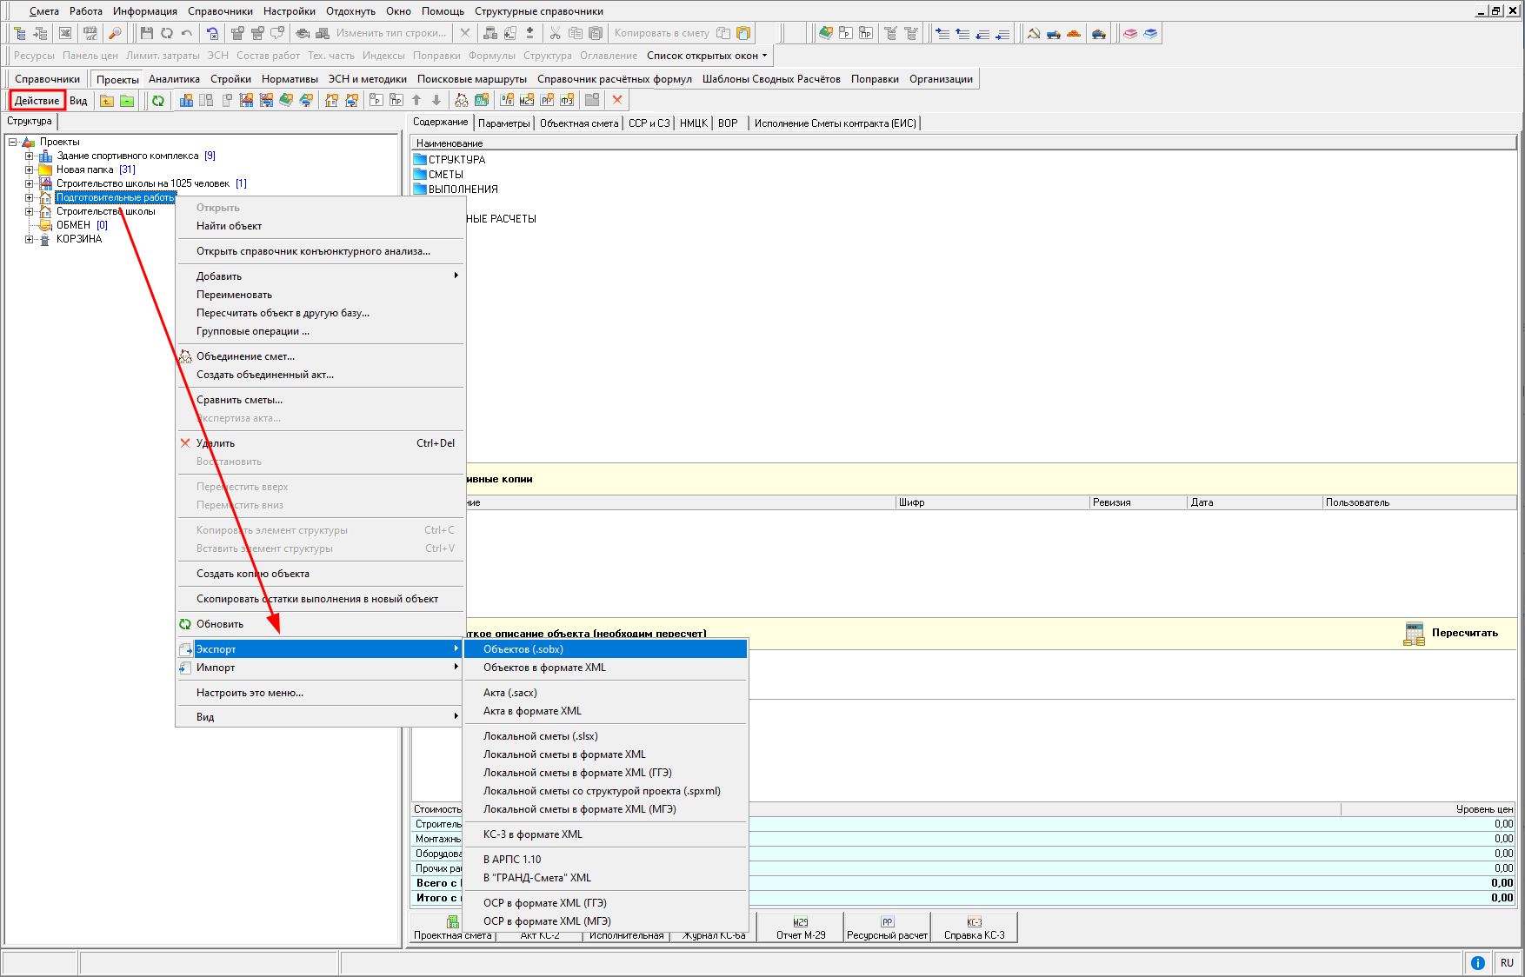Screen dimensions: 1525x977
Task: Click the M29 report icon in Projects toolbar
Action: coord(527,100)
